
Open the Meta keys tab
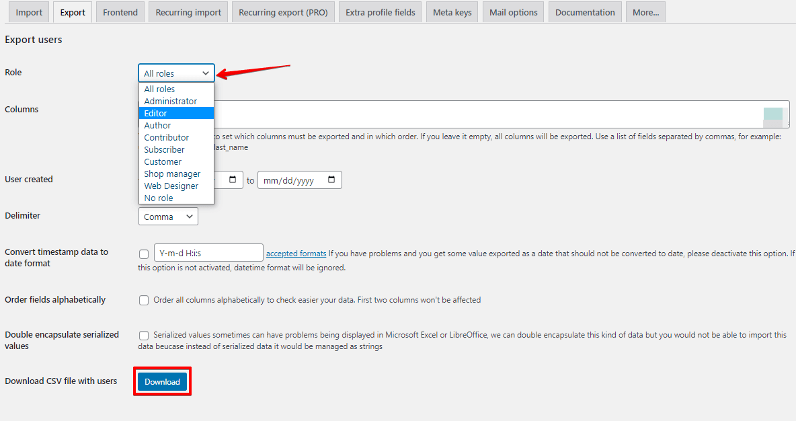452,11
